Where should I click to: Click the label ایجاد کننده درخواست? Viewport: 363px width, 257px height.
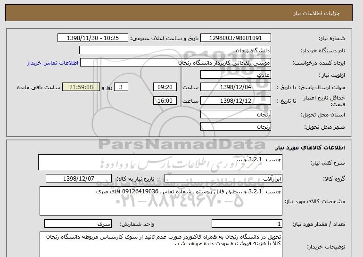click(319, 63)
